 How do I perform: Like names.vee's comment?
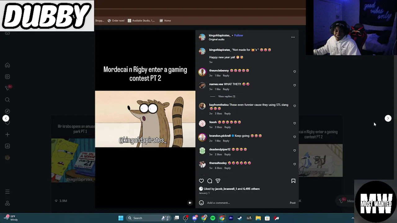point(295,85)
